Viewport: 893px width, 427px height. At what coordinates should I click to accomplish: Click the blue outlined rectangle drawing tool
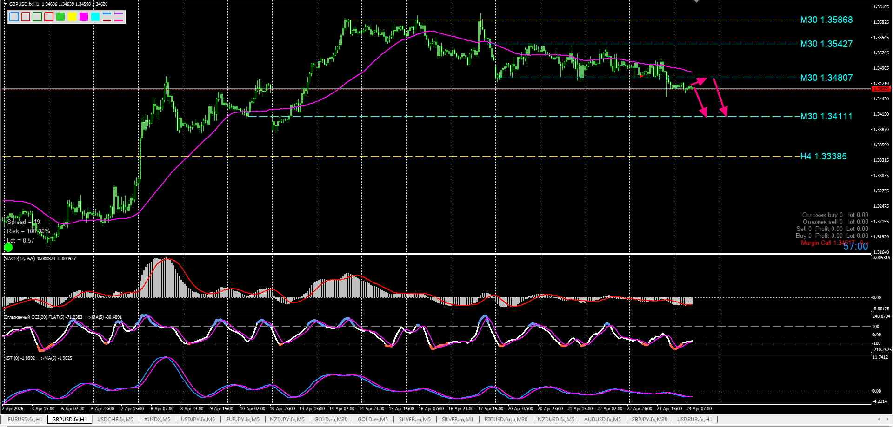point(14,17)
